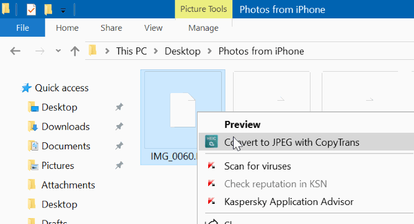This screenshot has width=414, height=224.
Task: Click the Properties icon in quick access toolbar
Action: point(31,10)
